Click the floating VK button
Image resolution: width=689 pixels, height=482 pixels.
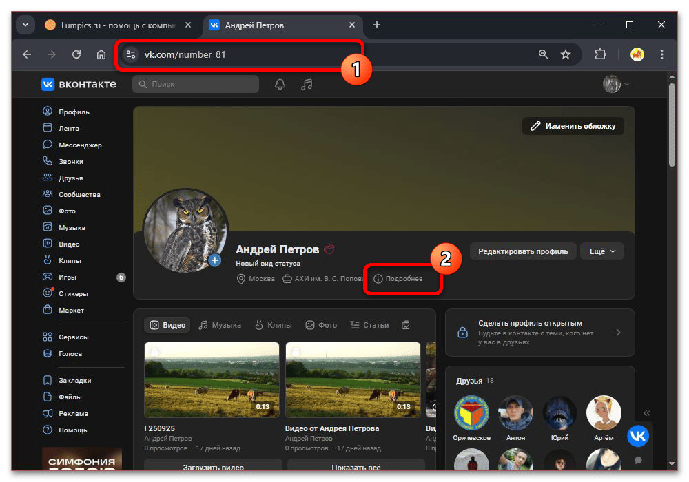(638, 435)
